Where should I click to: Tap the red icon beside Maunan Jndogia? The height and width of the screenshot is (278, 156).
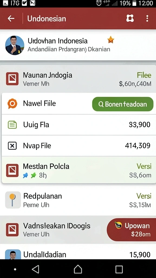12,79
